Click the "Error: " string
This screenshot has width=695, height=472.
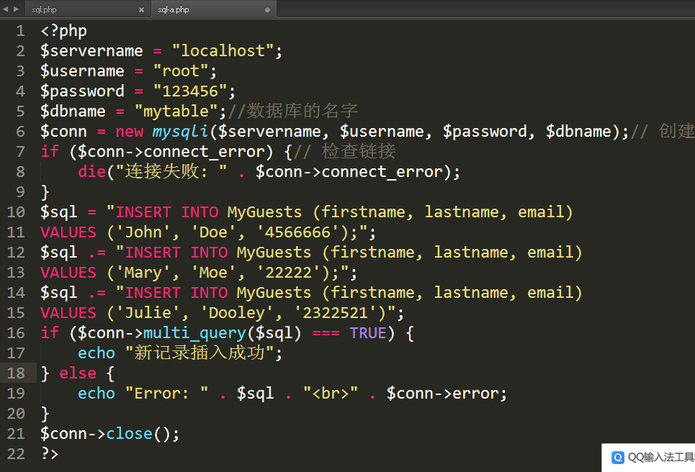click(x=166, y=394)
